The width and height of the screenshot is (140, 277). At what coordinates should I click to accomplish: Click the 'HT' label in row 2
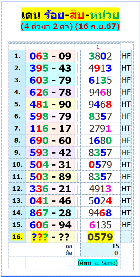[126, 68]
